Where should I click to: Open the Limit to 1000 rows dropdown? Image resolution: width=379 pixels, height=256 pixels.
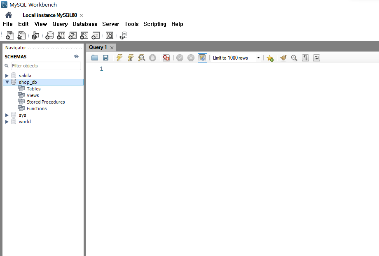click(x=258, y=58)
